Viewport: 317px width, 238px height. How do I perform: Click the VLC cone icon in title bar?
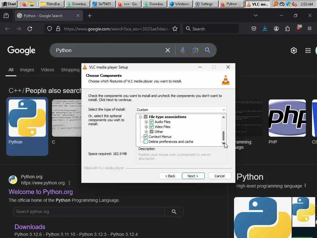point(85,67)
